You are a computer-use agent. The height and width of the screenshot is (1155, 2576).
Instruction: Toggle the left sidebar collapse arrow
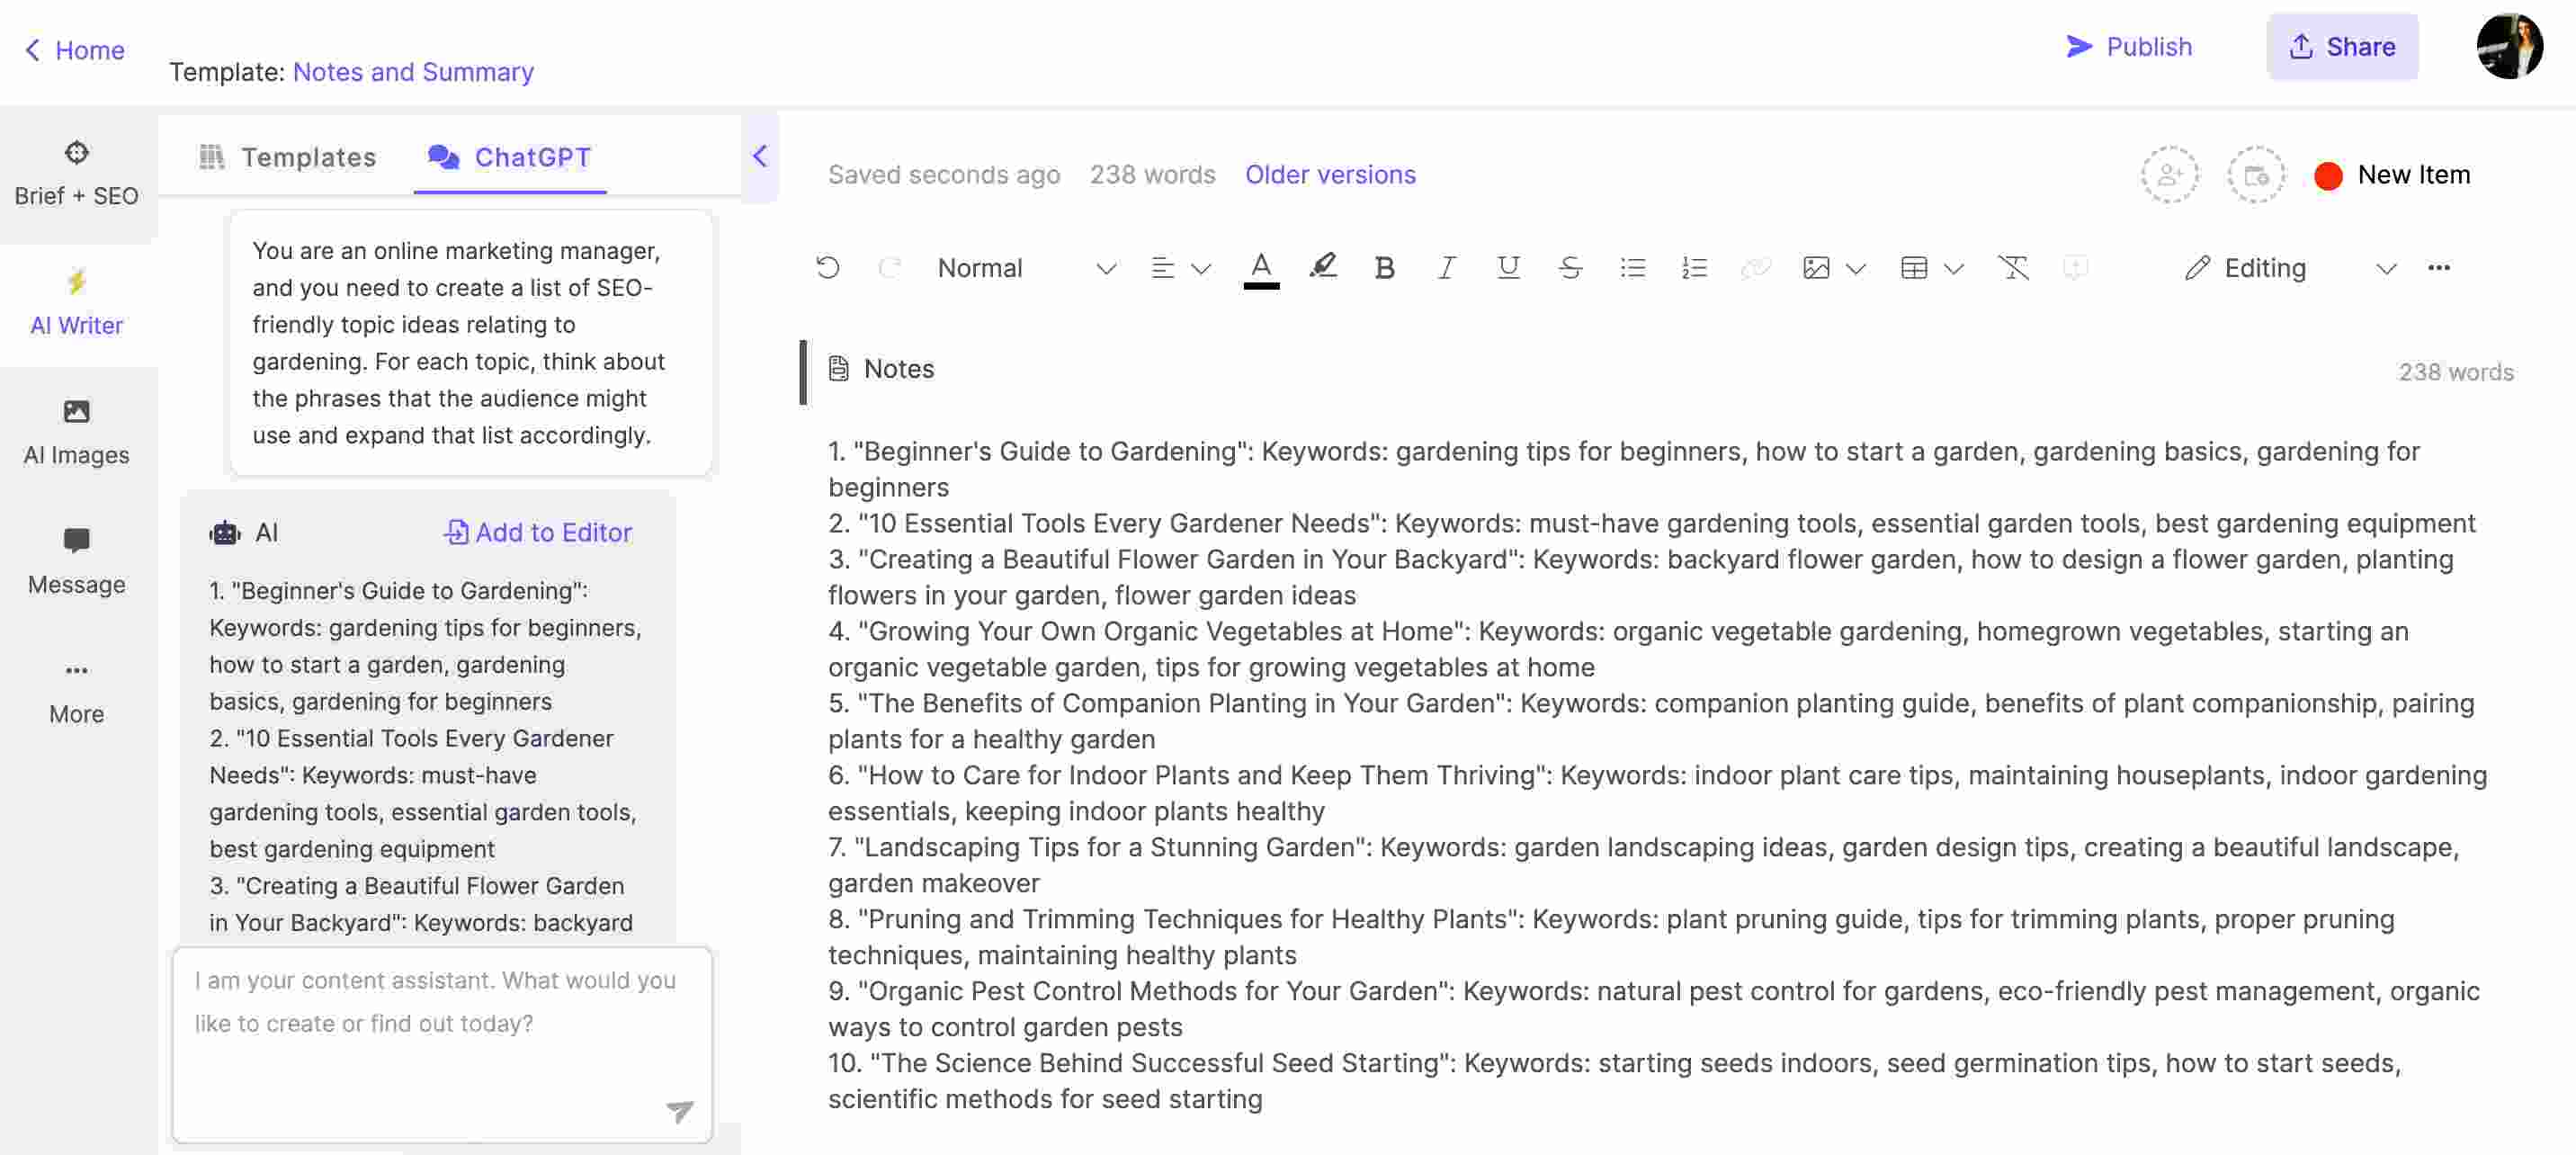point(757,157)
